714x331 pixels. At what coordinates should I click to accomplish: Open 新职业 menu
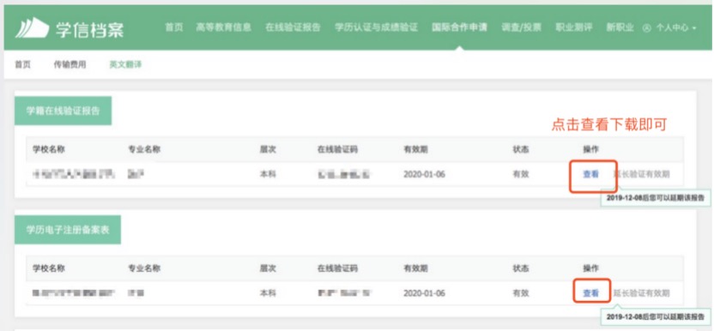pos(620,27)
